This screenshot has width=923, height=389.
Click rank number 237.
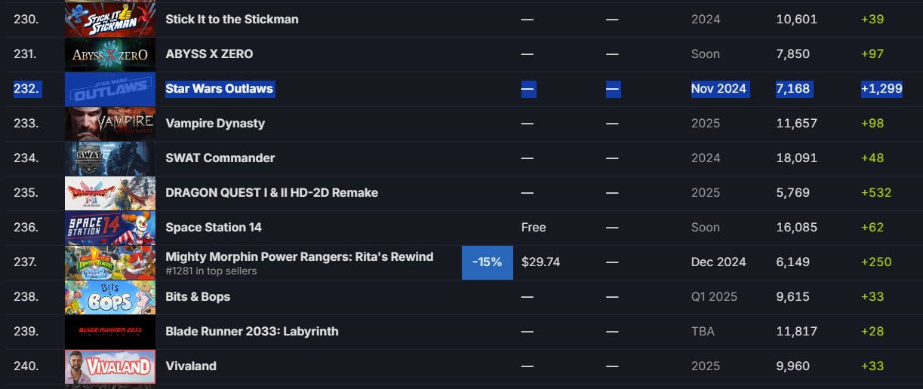26,262
